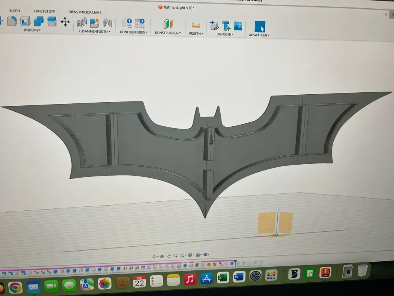The height and width of the screenshot is (296, 394).
Task: Expand the ZUSAMMENFÜGEN dropdown menu
Action: (x=94, y=32)
